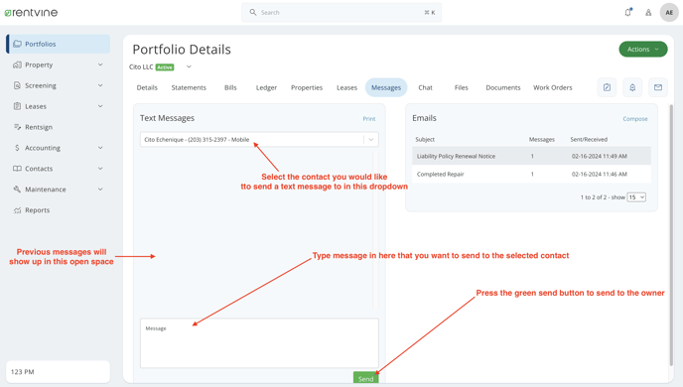Open Rentsign in the sidebar
This screenshot has width=683, height=387.
pos(58,127)
